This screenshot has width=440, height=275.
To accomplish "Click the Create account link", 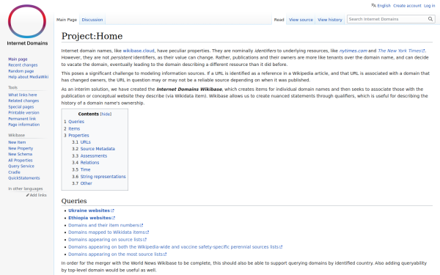I will pyautogui.click(x=407, y=6).
